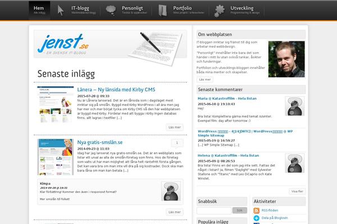Open the RSS-flöden link

click(270, 211)
